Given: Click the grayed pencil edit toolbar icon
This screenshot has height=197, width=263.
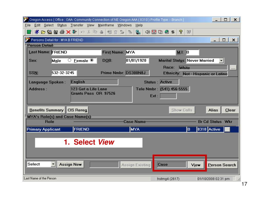Looking at the screenshot, I should [x=122, y=32].
